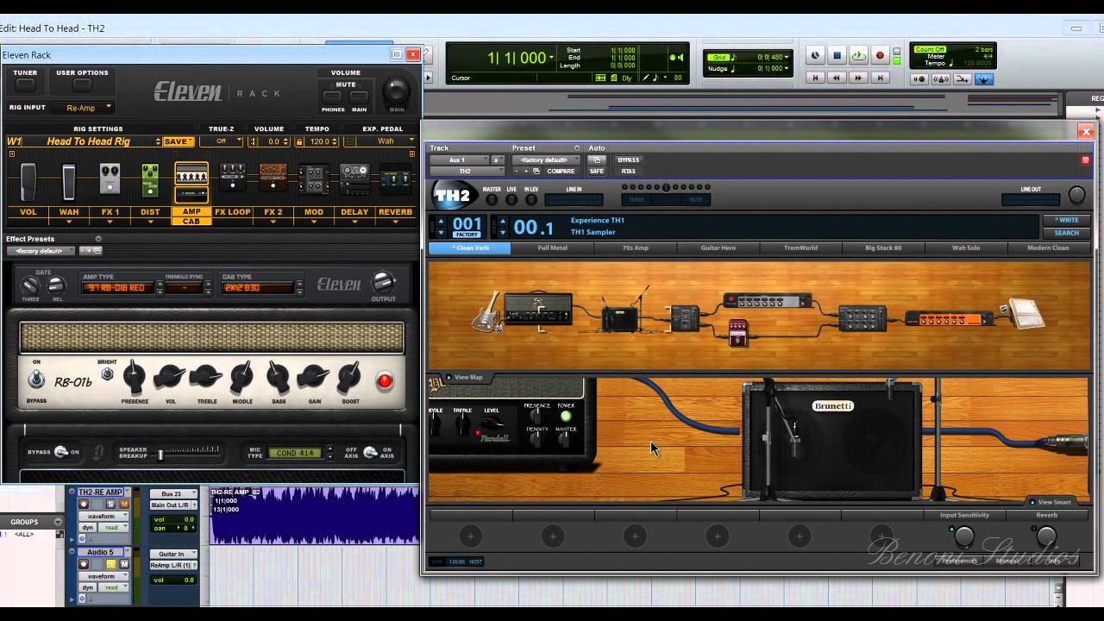Image resolution: width=1104 pixels, height=621 pixels.
Task: Toggle the User Options button
Action: tap(82, 85)
